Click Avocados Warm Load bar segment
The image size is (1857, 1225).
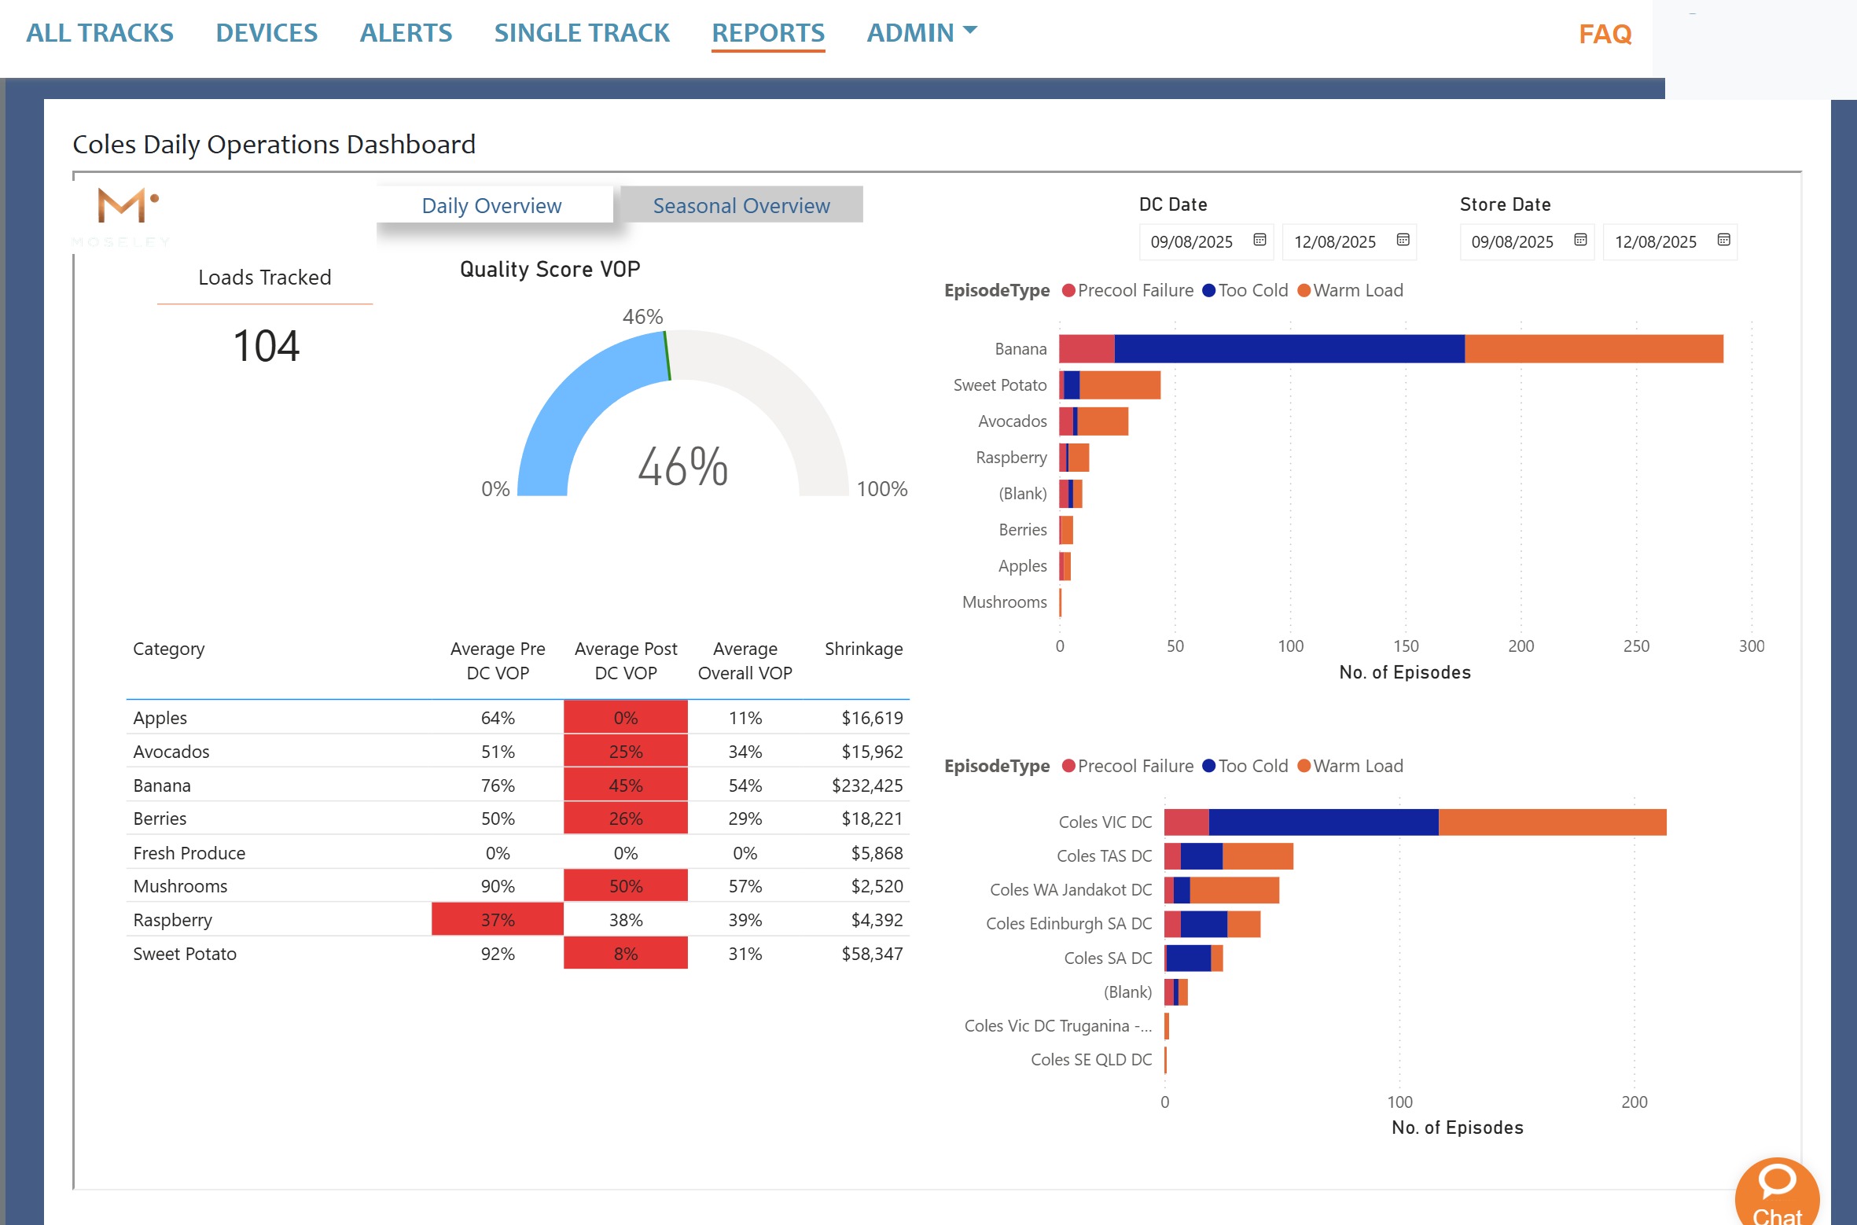1102,421
